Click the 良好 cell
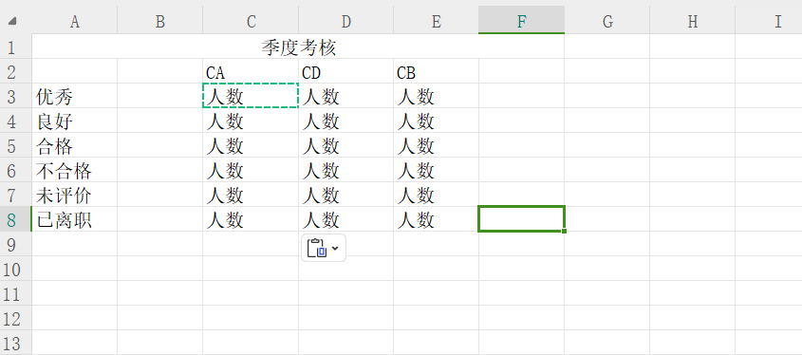Viewport: 802px width, 355px height. [75, 121]
